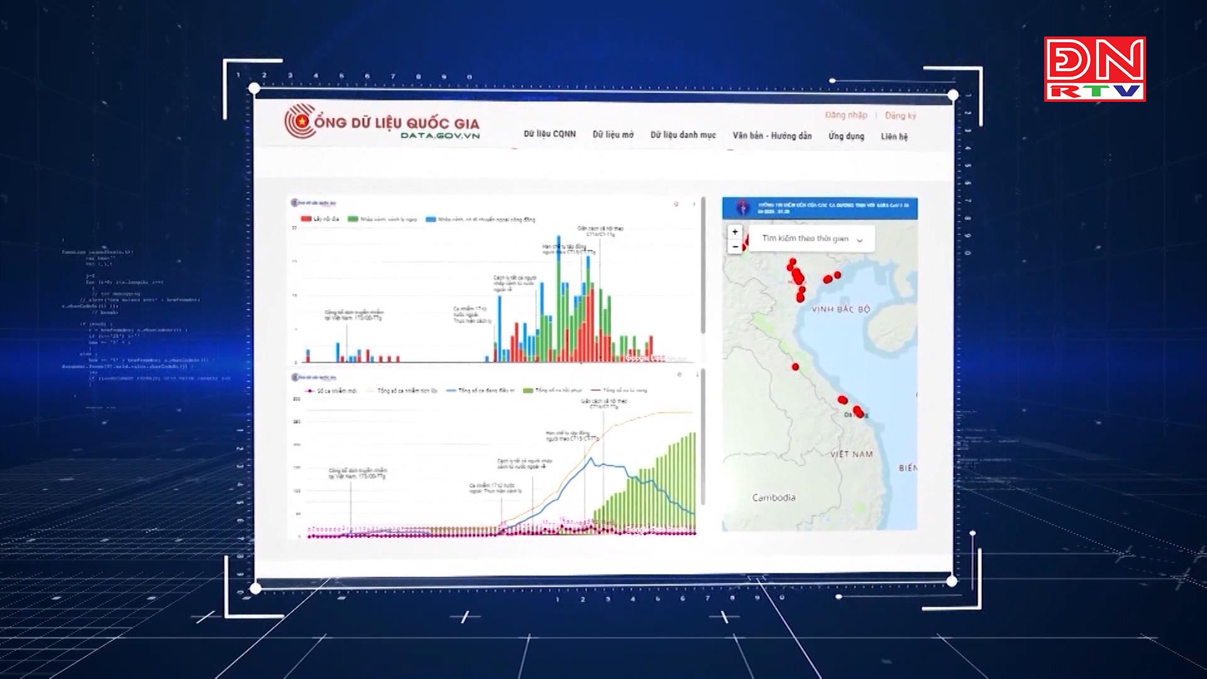
Task: Toggle the green immediate quarantine legend series
Action: pyautogui.click(x=353, y=219)
